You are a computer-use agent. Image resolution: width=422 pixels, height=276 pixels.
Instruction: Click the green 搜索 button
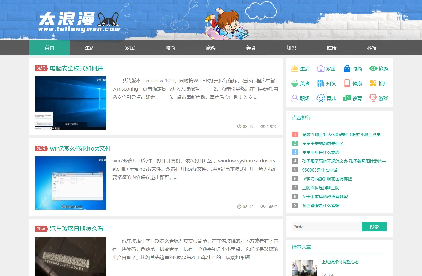point(374,227)
